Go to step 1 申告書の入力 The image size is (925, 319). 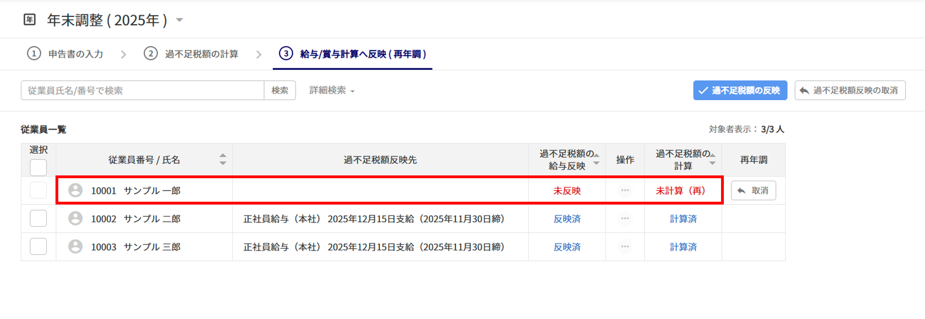tap(65, 54)
